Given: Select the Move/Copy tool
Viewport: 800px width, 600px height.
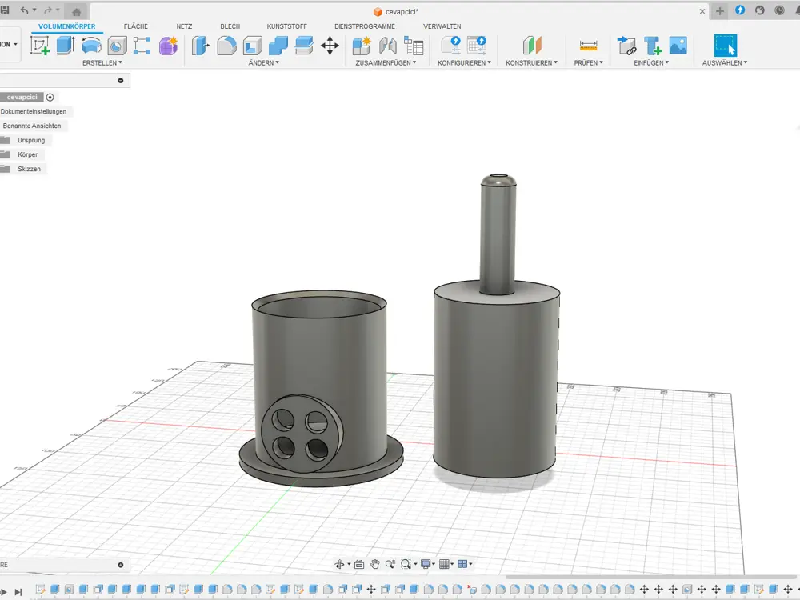Looking at the screenshot, I should click(330, 46).
